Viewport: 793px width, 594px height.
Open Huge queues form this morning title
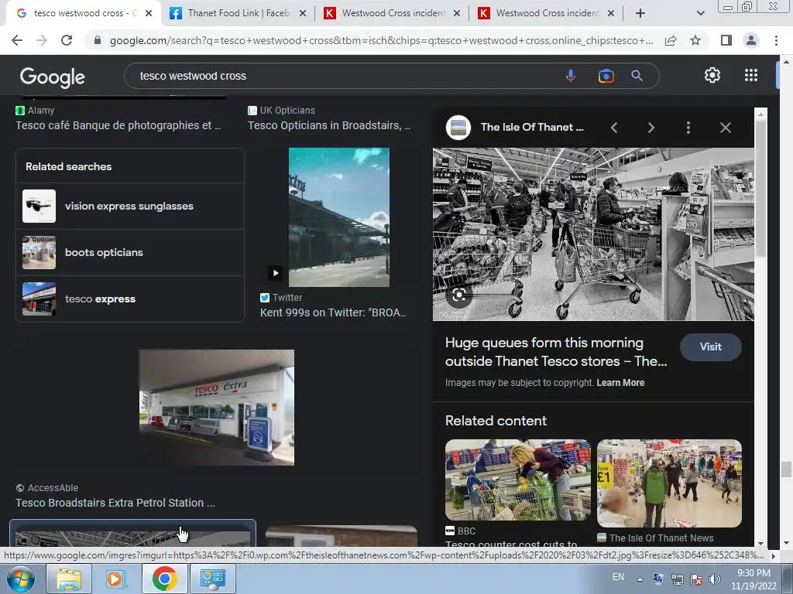click(556, 352)
